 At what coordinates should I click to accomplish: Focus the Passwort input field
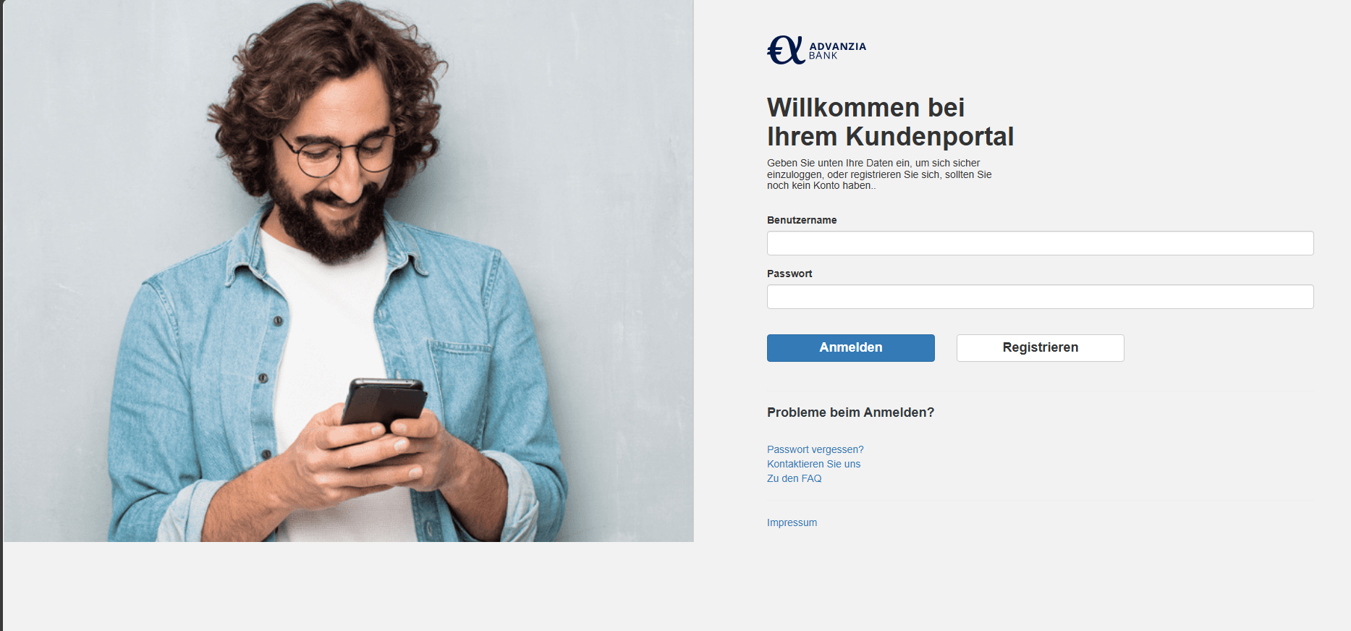(1040, 297)
